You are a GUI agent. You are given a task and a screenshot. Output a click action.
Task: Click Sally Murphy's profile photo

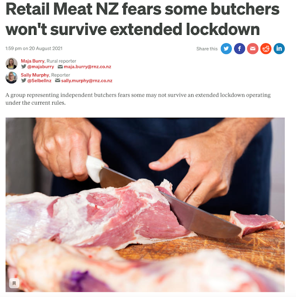(x=11, y=78)
